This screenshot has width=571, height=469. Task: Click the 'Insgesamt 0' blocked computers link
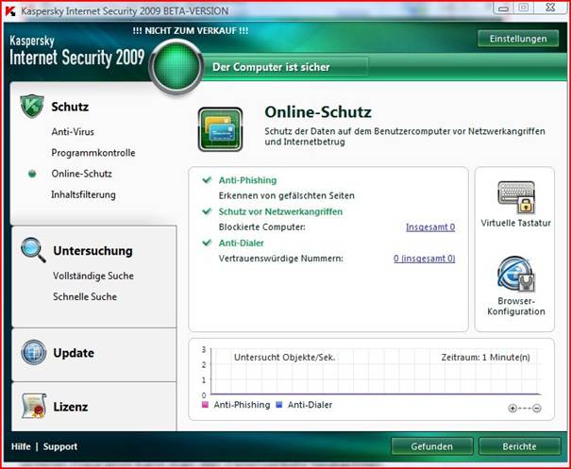pyautogui.click(x=430, y=227)
